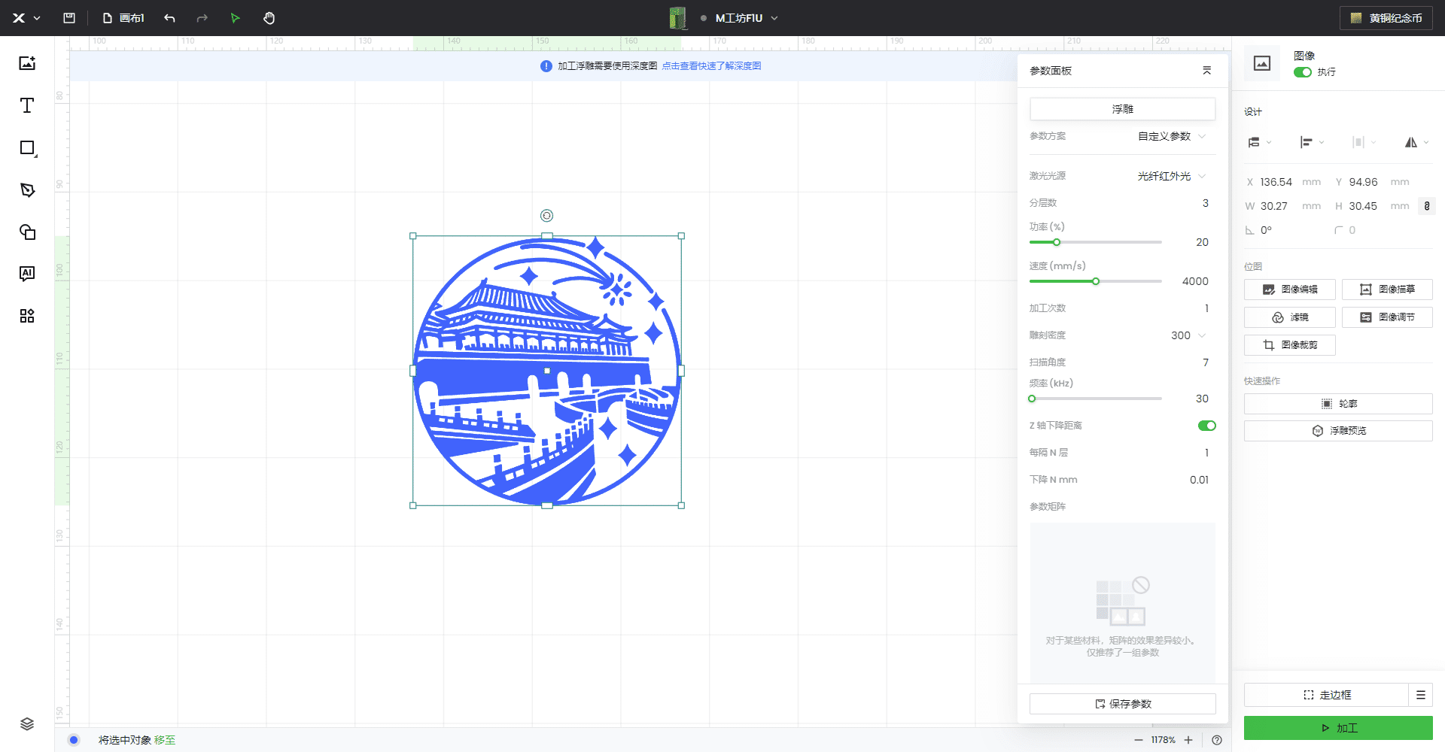Adjust the 速度 speed slider

point(1096,281)
